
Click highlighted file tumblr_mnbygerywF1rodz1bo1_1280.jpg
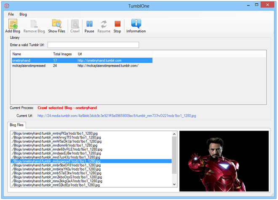91,161
